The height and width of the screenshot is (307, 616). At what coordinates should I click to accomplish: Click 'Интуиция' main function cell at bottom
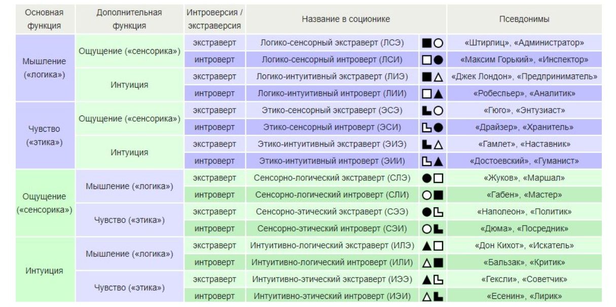(45, 271)
